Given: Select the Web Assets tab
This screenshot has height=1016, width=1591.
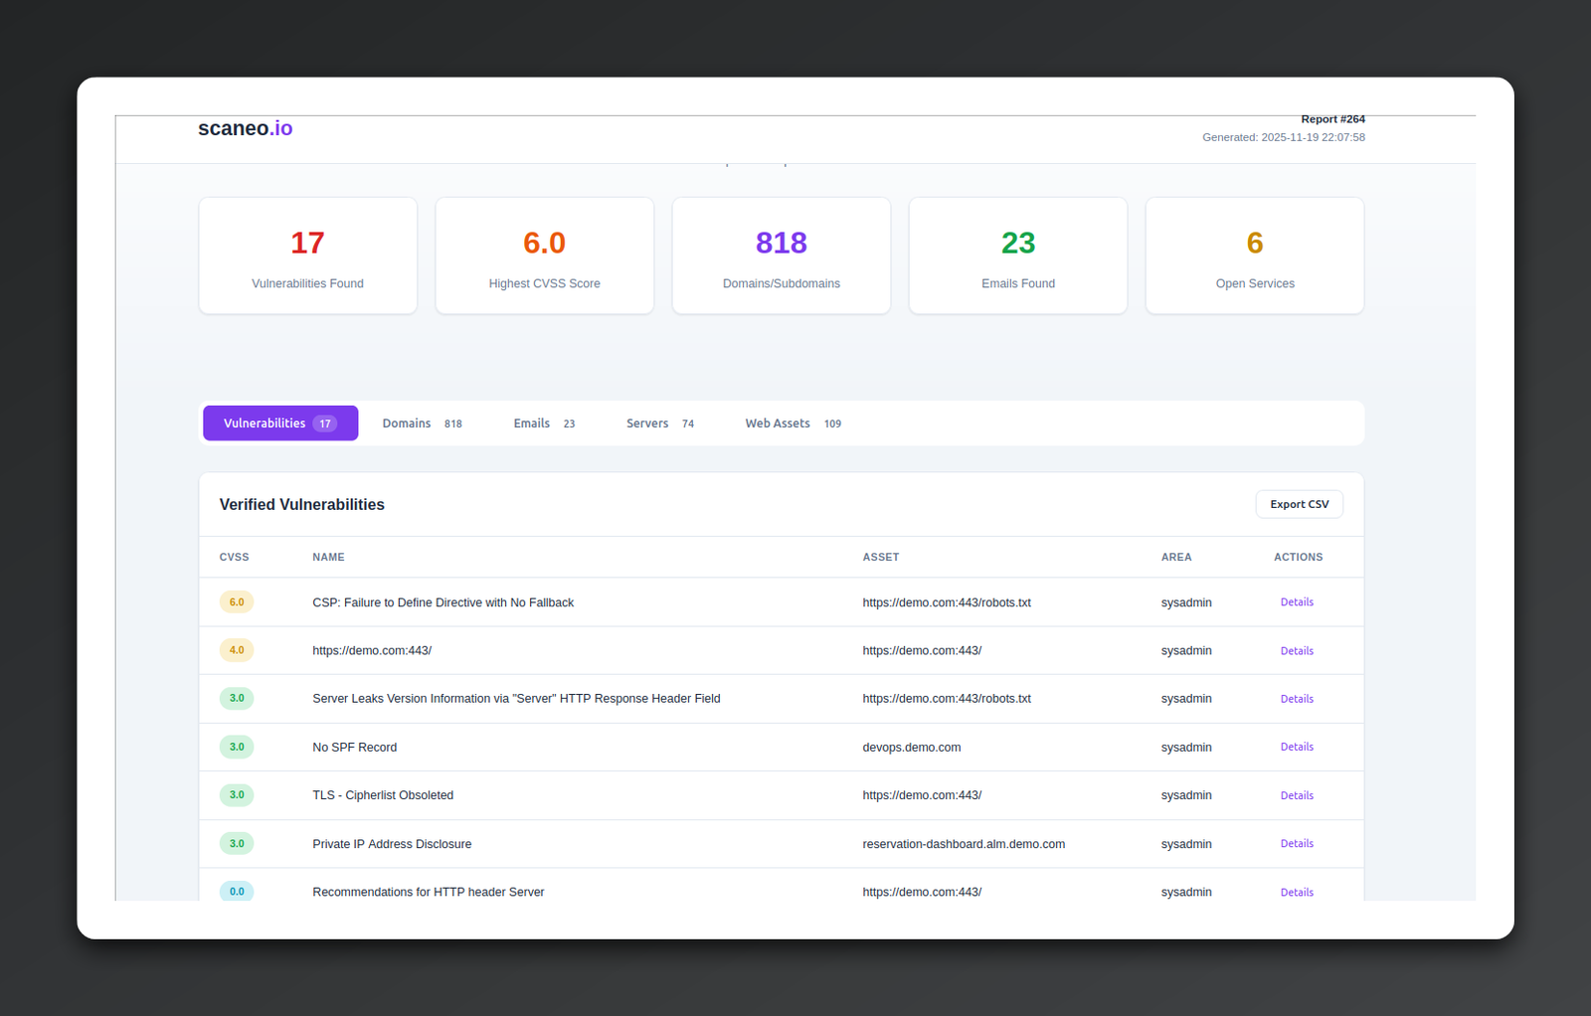Looking at the screenshot, I should coord(793,423).
